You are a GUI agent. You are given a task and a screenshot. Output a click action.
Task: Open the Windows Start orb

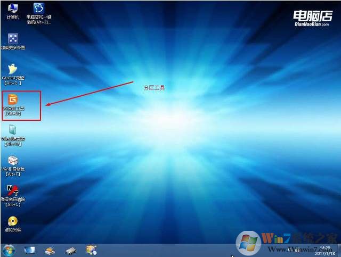coord(9,250)
